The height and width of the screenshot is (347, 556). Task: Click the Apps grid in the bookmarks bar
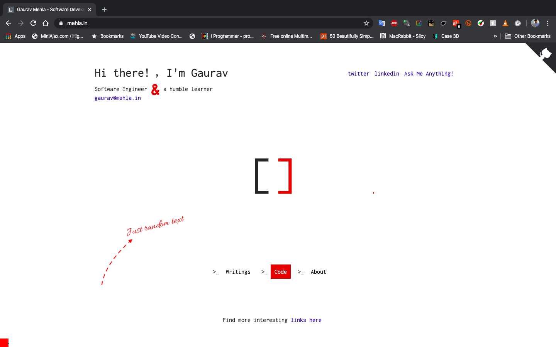(x=8, y=36)
